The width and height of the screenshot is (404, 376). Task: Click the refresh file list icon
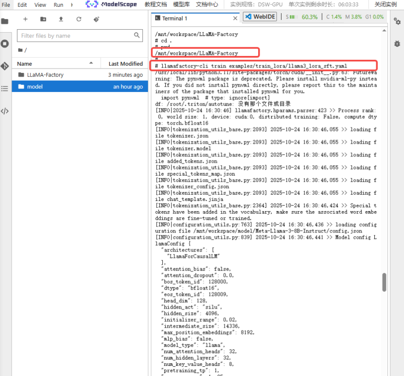[79, 19]
